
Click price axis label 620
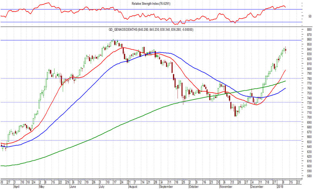(309, 156)
